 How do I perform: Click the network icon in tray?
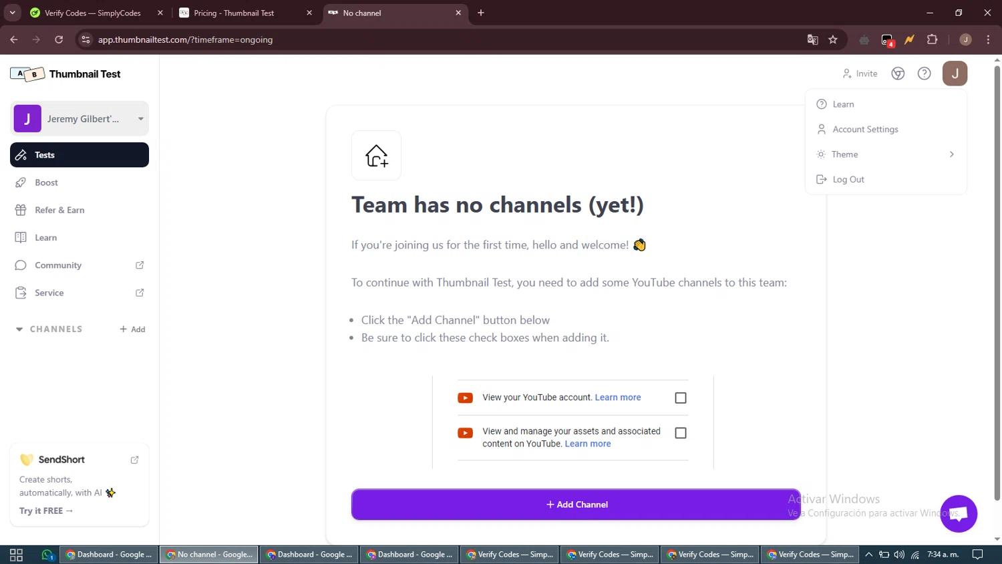[915, 555]
